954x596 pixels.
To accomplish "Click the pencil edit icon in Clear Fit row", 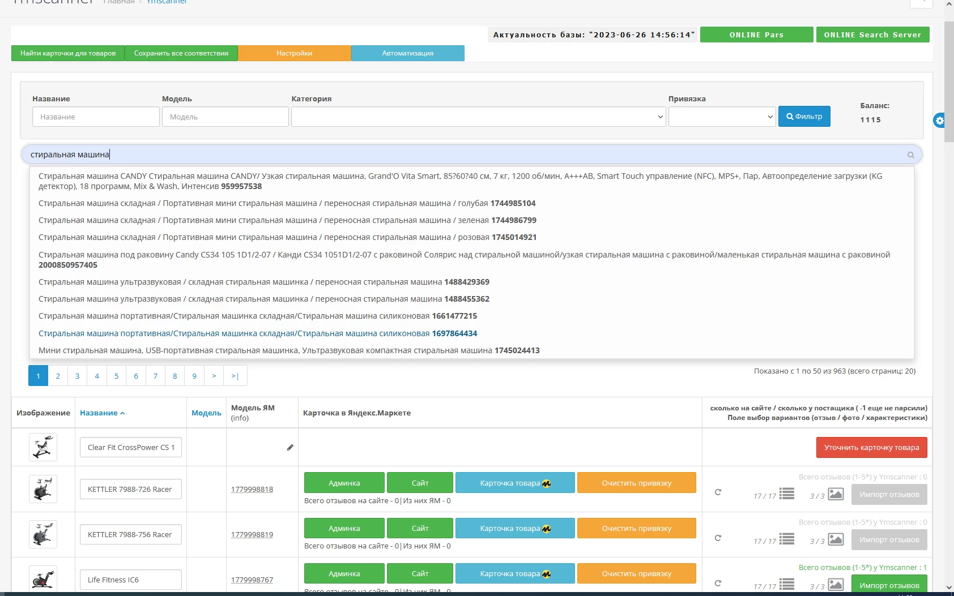I will [290, 448].
